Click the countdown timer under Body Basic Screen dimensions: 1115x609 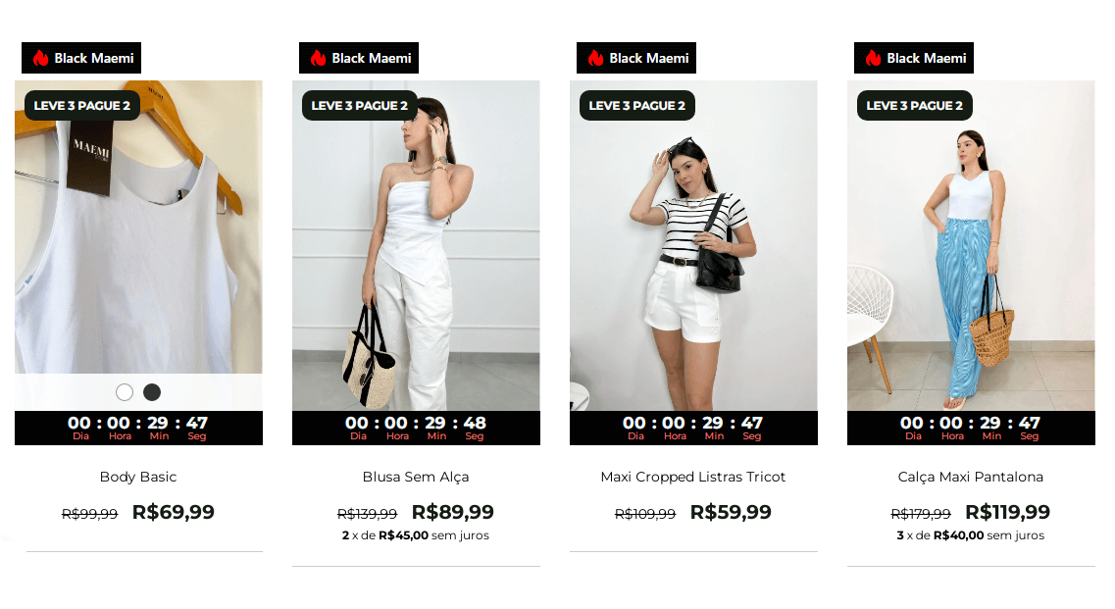pyautogui.click(x=138, y=429)
